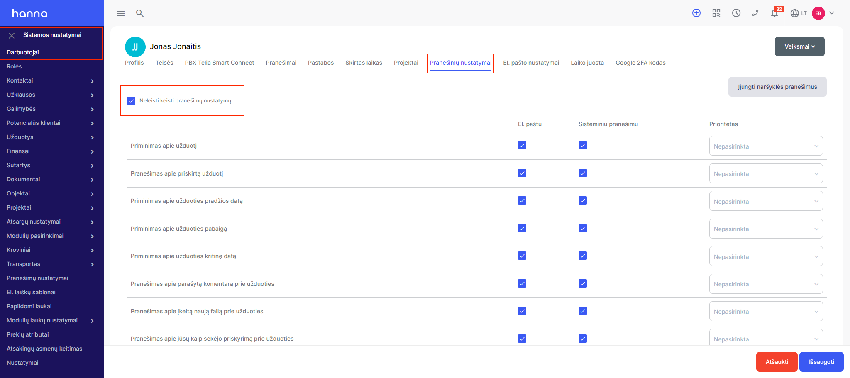850x378 pixels.
Task: Click the search magnifier icon
Action: [140, 13]
